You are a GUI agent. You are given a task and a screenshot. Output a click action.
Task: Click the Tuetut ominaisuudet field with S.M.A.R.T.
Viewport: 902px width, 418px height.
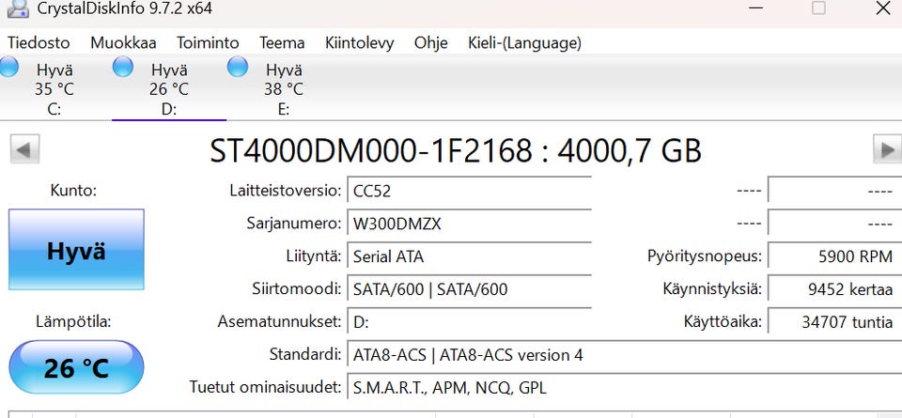point(625,388)
